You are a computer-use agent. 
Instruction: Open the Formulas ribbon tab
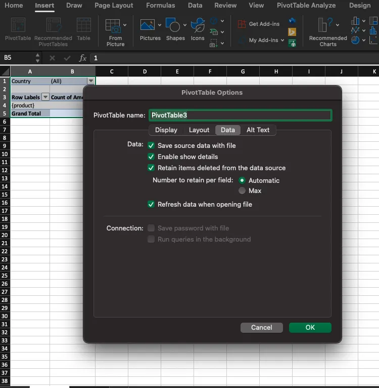pyautogui.click(x=161, y=6)
